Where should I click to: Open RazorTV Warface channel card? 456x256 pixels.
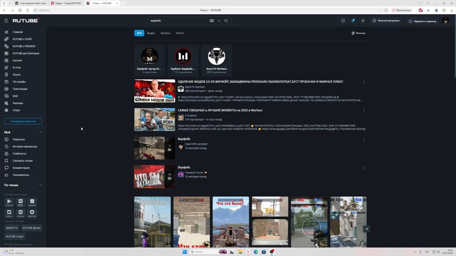(x=217, y=60)
